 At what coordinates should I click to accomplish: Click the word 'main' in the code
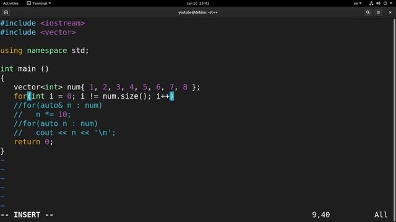coord(27,68)
